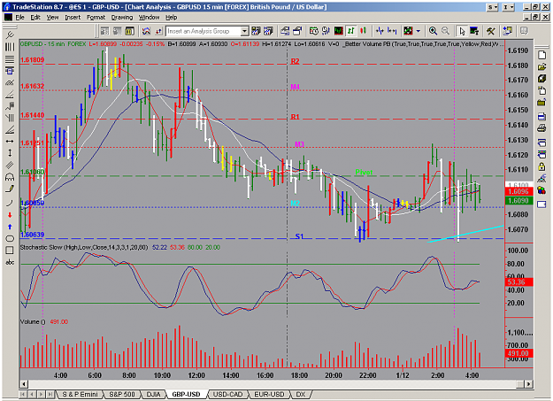Toggle the candlestick chart style

pyautogui.click(x=363, y=31)
